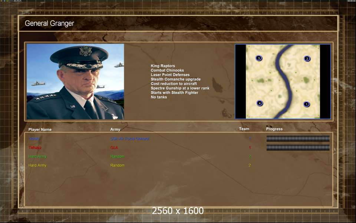356x223 pixels.
Task: Click the General Granger portrait image
Action: pyautogui.click(x=75, y=81)
